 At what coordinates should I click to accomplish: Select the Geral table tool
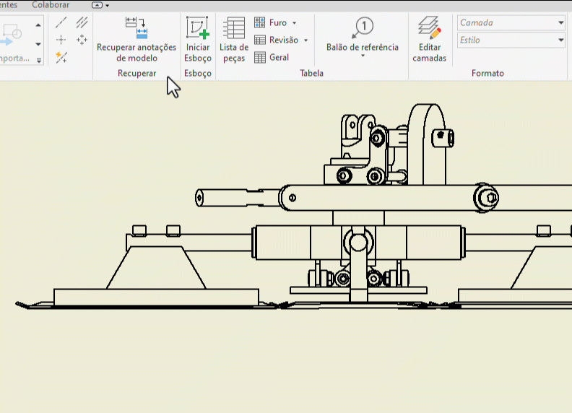(x=260, y=58)
